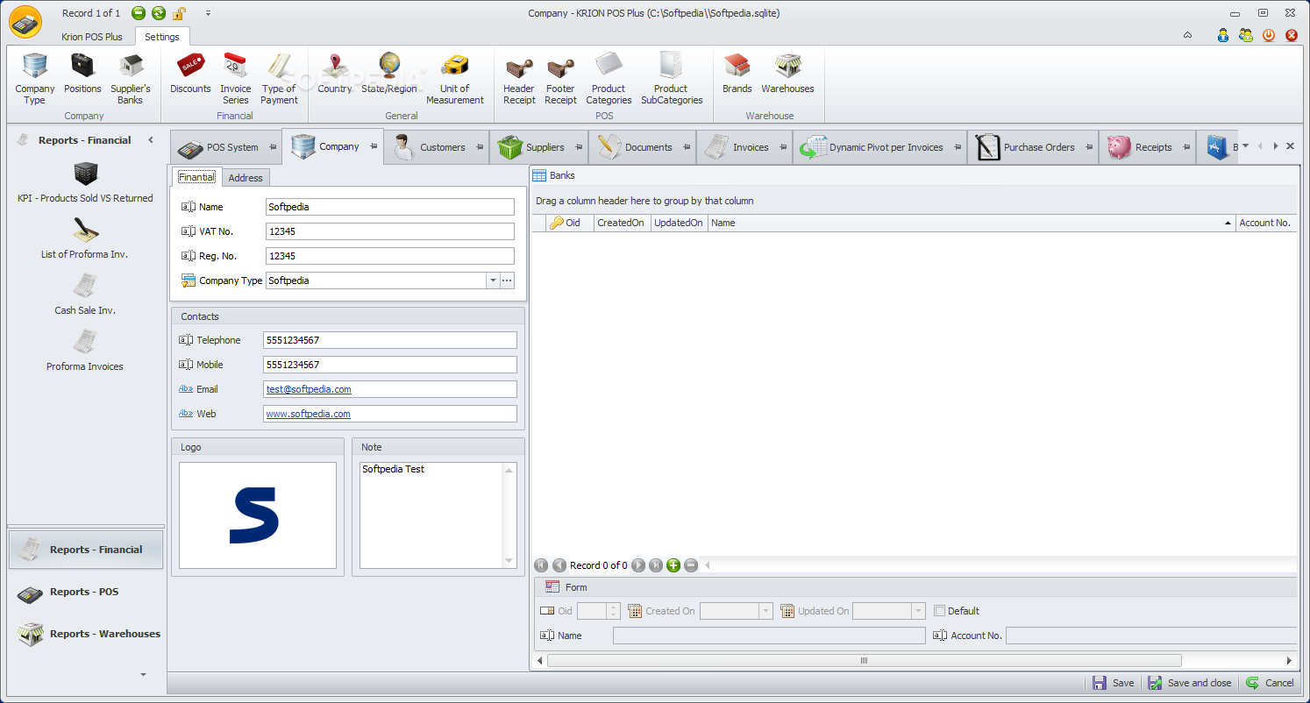Open Discounts settings
Viewport: 1310px width, 703px height.
pos(190,74)
